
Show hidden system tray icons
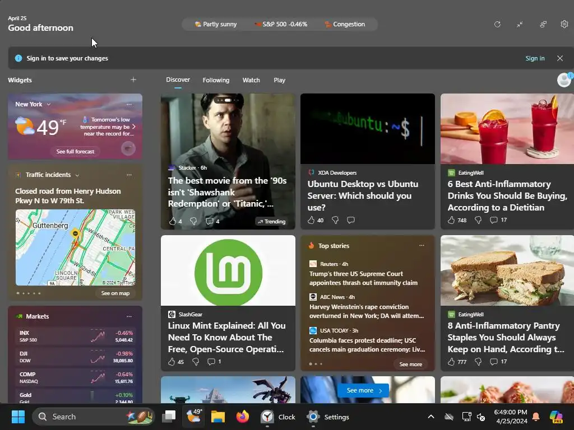click(x=431, y=417)
